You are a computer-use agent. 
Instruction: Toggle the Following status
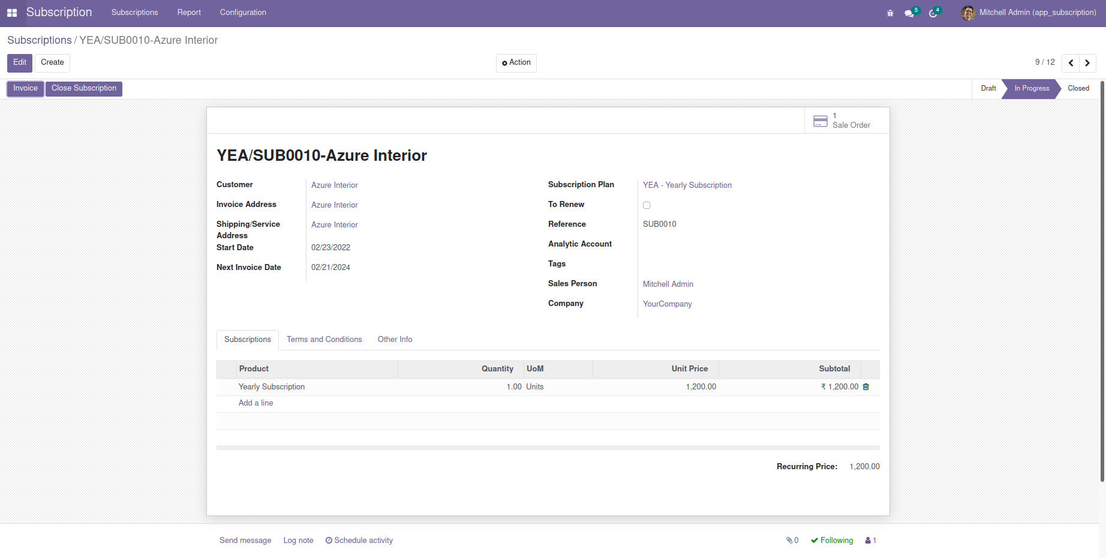[832, 541]
